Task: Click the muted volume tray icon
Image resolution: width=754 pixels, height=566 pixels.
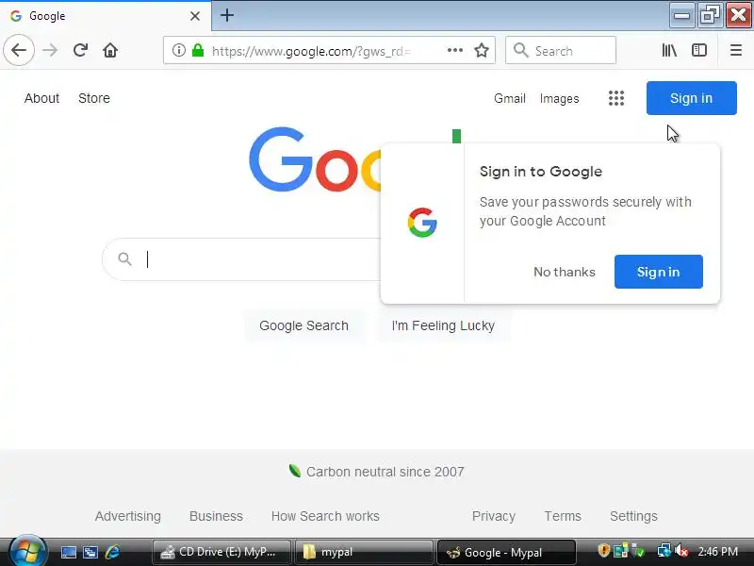Action: point(681,550)
